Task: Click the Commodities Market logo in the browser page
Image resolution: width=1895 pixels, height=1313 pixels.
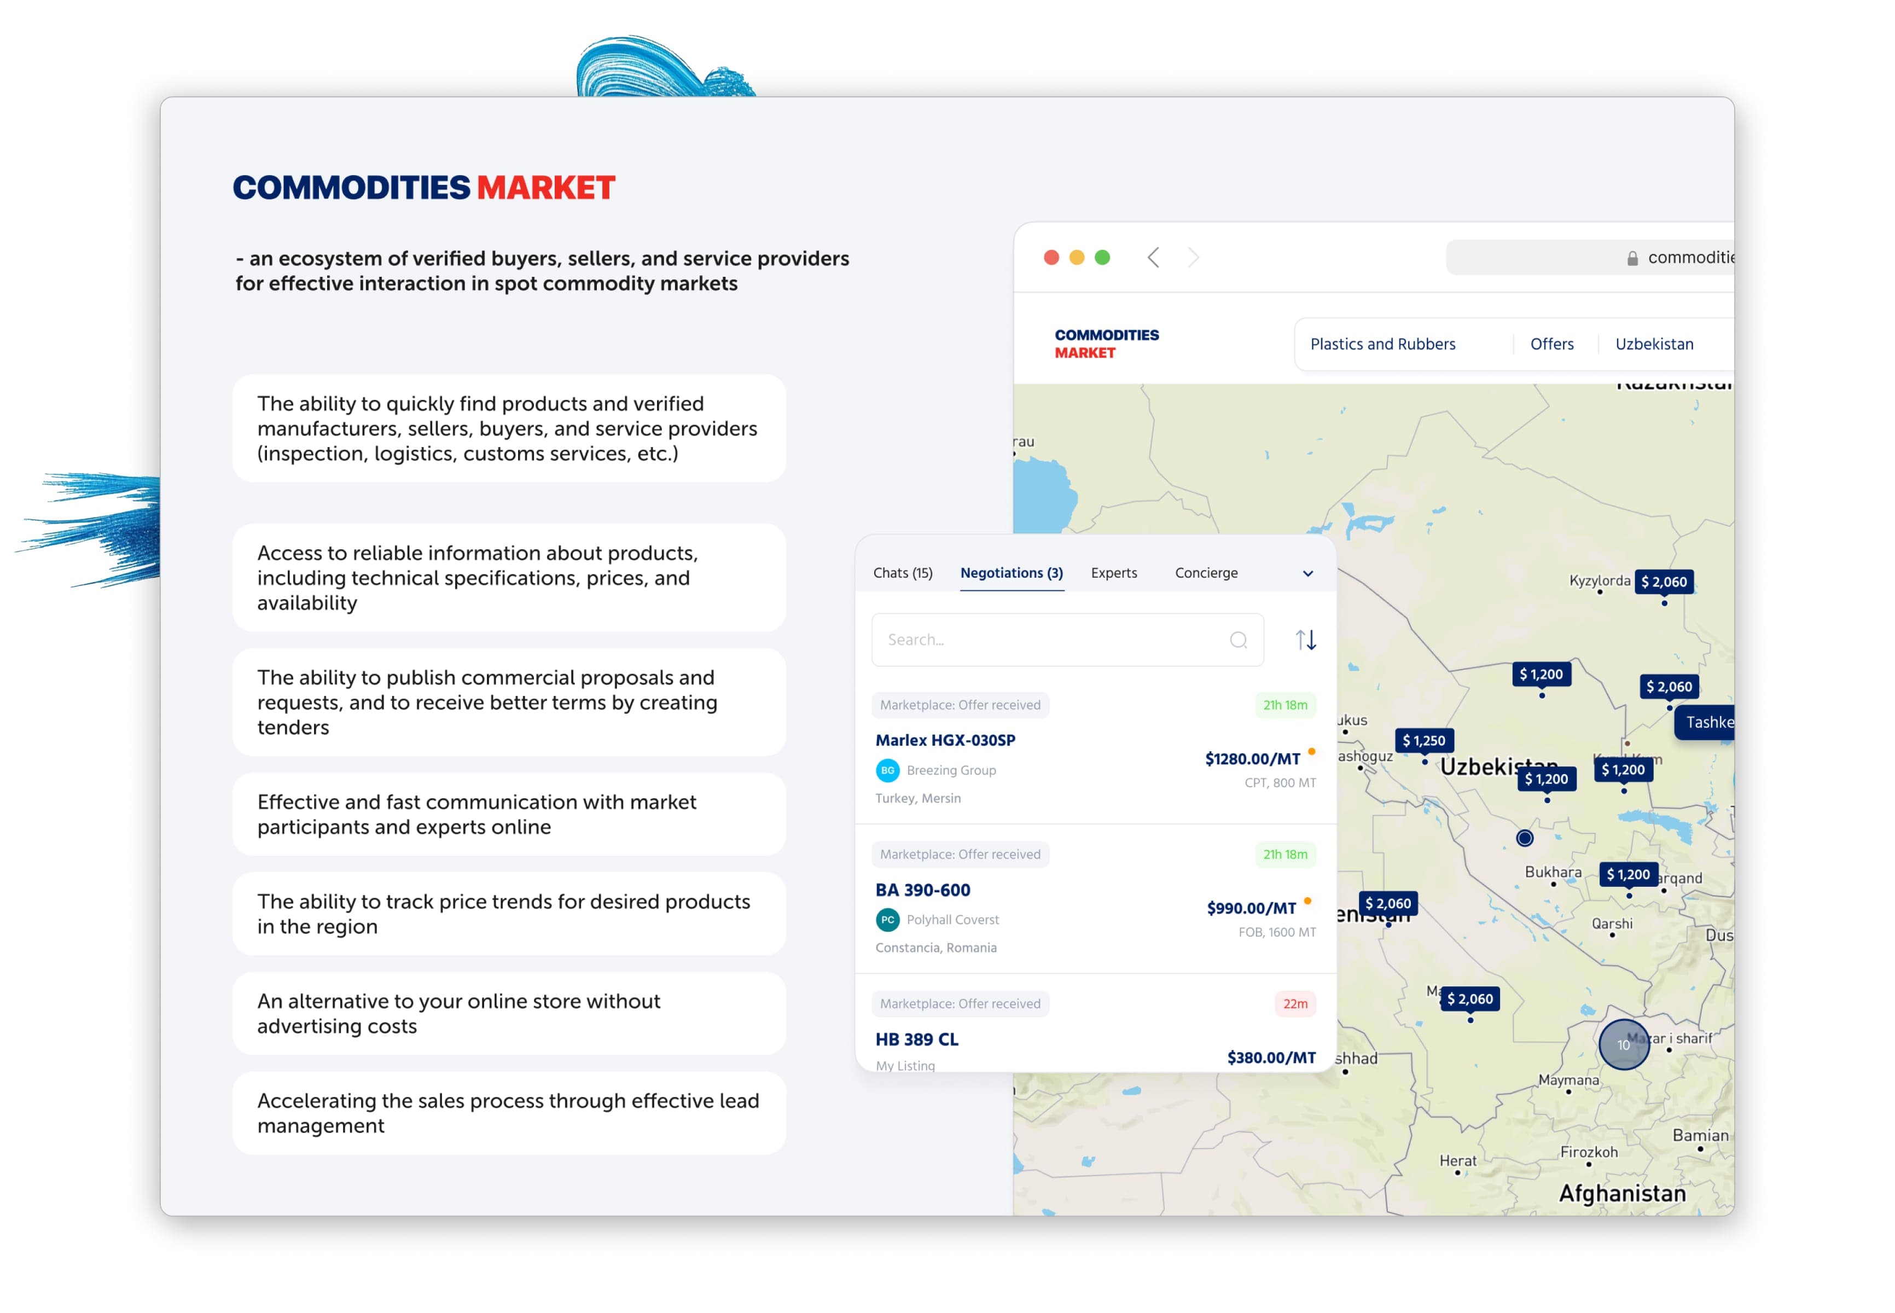Action: click(x=1106, y=344)
